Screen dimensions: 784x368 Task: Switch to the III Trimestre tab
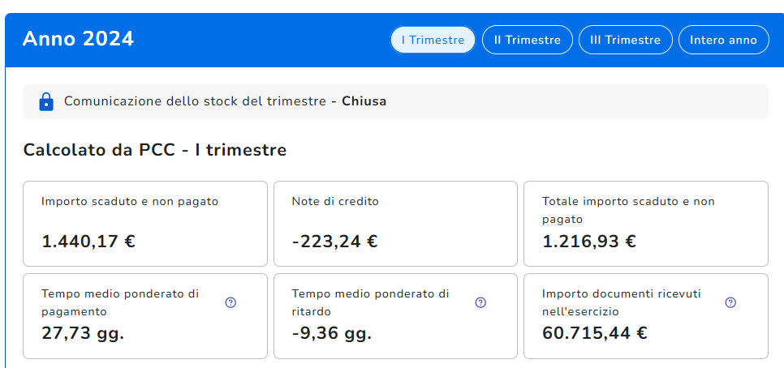pos(625,40)
